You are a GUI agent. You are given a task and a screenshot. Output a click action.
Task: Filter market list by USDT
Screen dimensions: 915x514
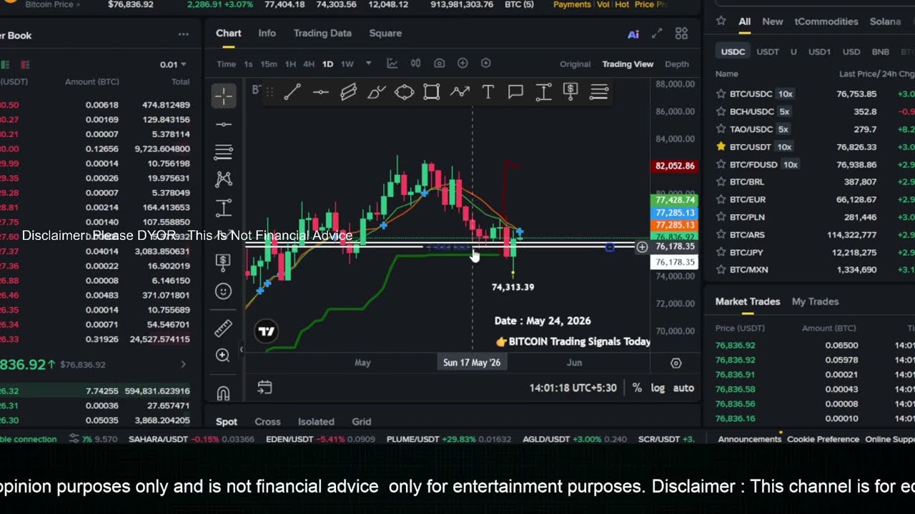tap(768, 52)
